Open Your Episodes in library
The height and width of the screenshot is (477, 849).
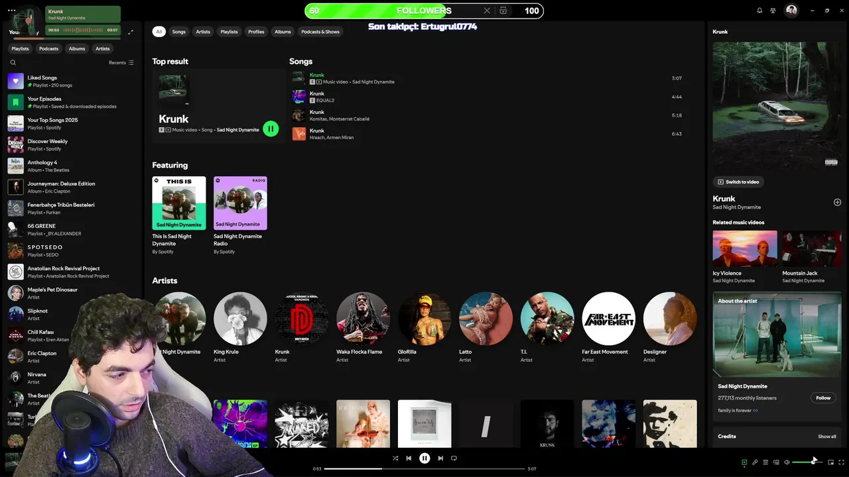72,102
